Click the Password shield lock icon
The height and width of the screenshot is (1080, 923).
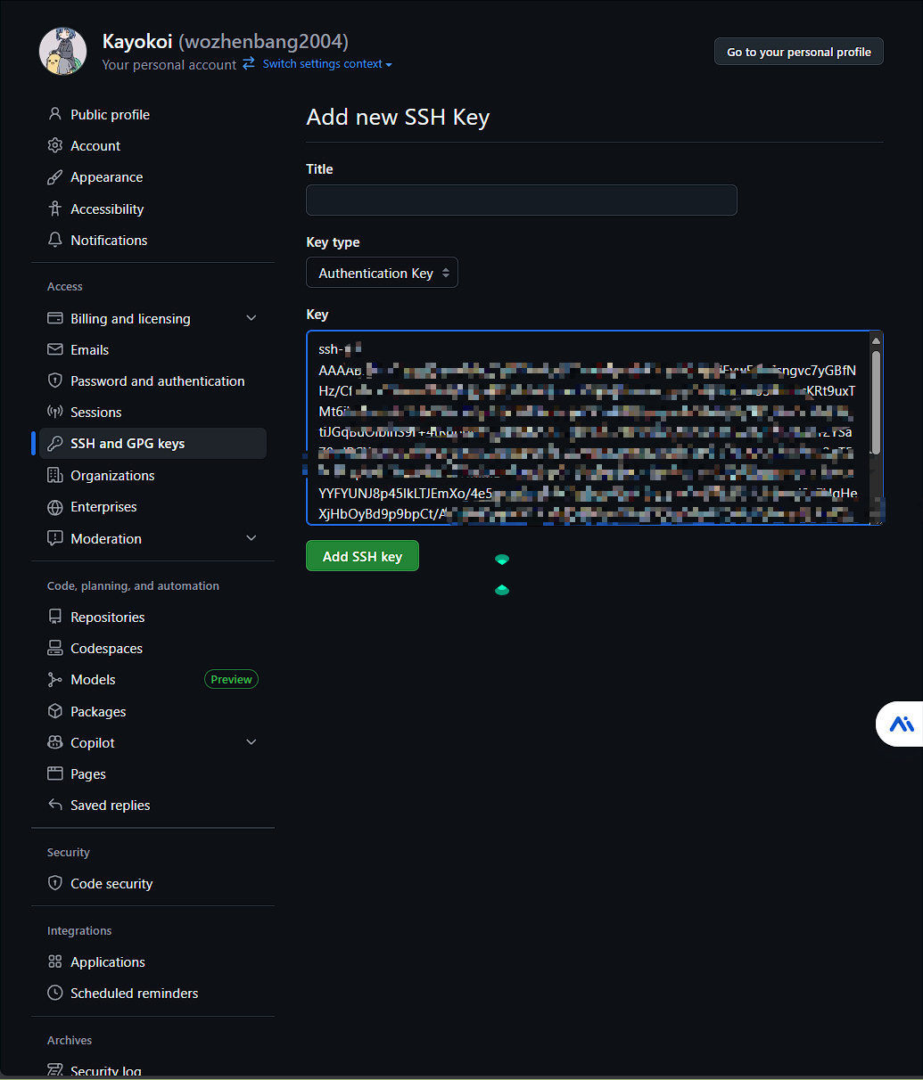point(55,380)
